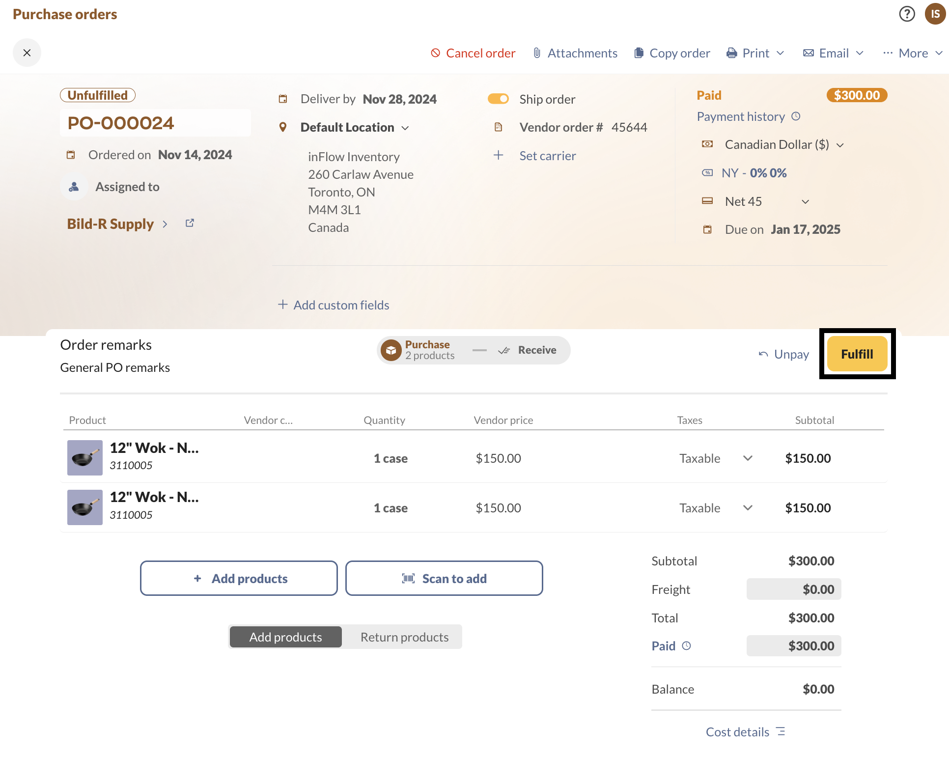This screenshot has height=784, width=949.
Task: Click the Purchase box icon in progress bar
Action: [x=391, y=350]
